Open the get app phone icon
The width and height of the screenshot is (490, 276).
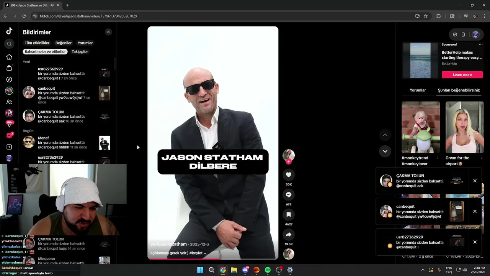point(463,34)
